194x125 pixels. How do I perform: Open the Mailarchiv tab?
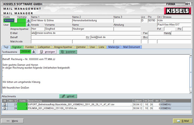(x=114, y=47)
